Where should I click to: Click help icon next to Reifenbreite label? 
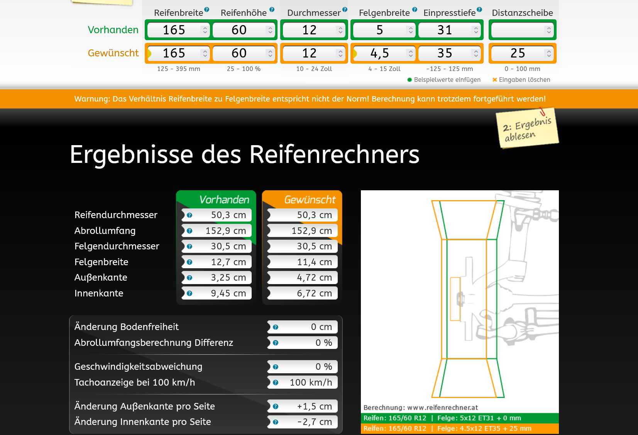pos(207,10)
